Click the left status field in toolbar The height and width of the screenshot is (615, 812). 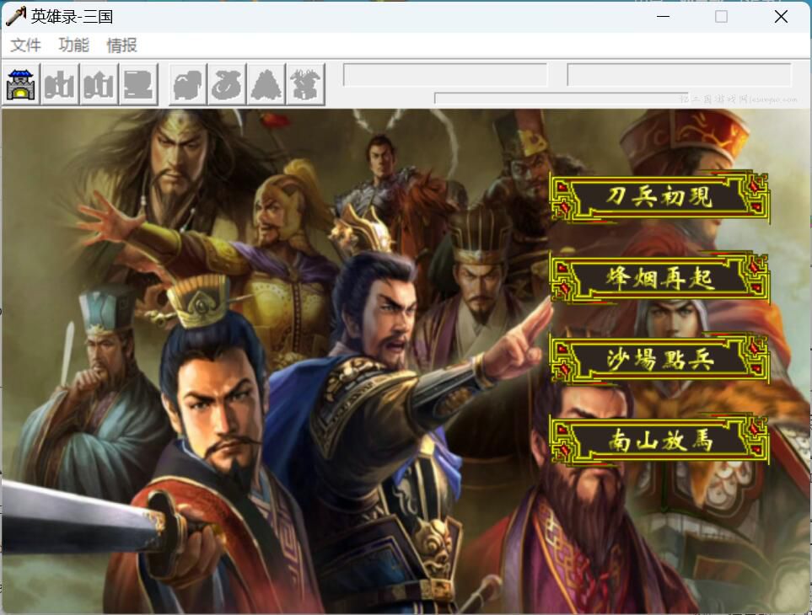445,75
